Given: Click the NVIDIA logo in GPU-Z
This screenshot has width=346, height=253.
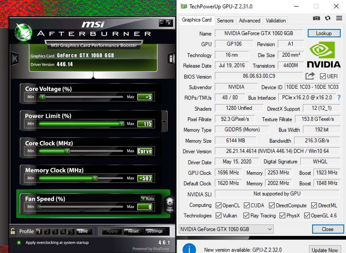Looking at the screenshot, I should (324, 55).
